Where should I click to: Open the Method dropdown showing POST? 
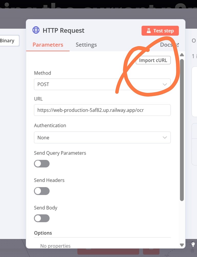click(102, 84)
